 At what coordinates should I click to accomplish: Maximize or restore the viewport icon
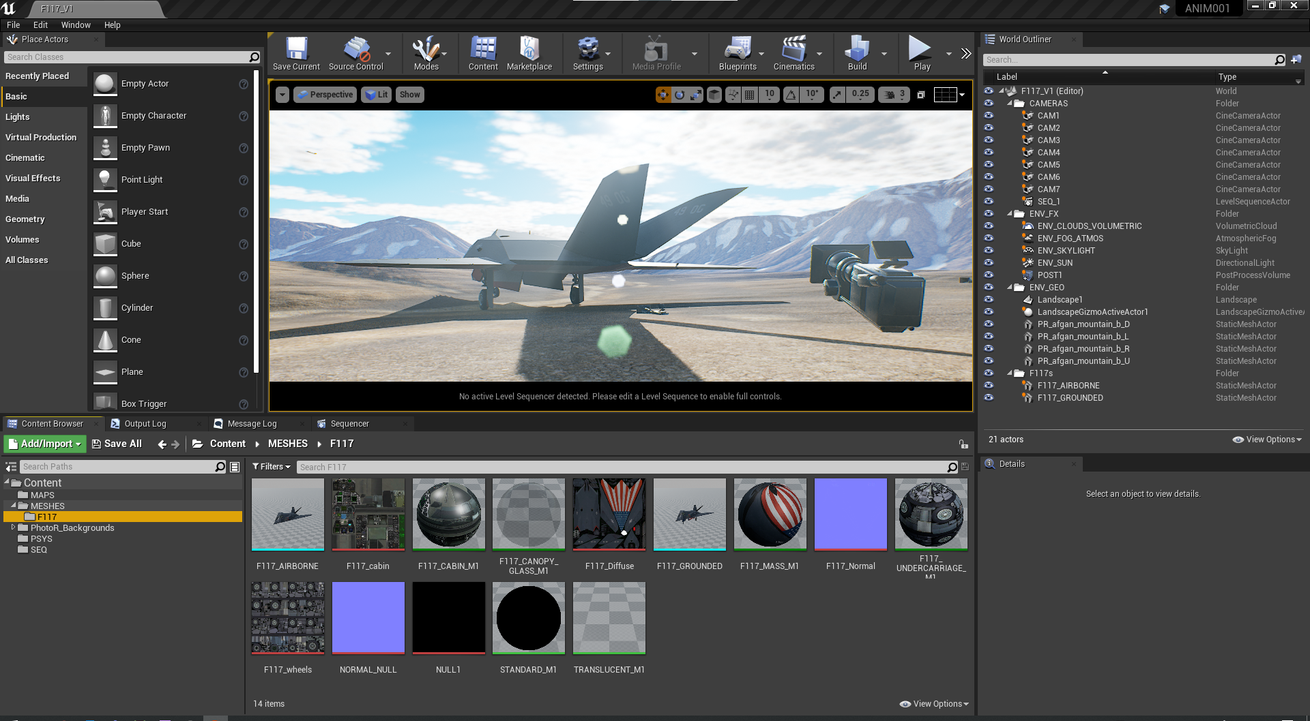click(921, 95)
